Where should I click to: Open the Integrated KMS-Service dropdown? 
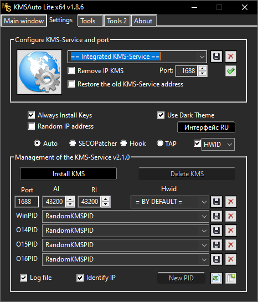[202, 57]
